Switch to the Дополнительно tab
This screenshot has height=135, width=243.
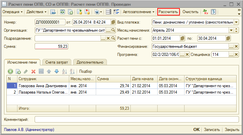[90, 62]
